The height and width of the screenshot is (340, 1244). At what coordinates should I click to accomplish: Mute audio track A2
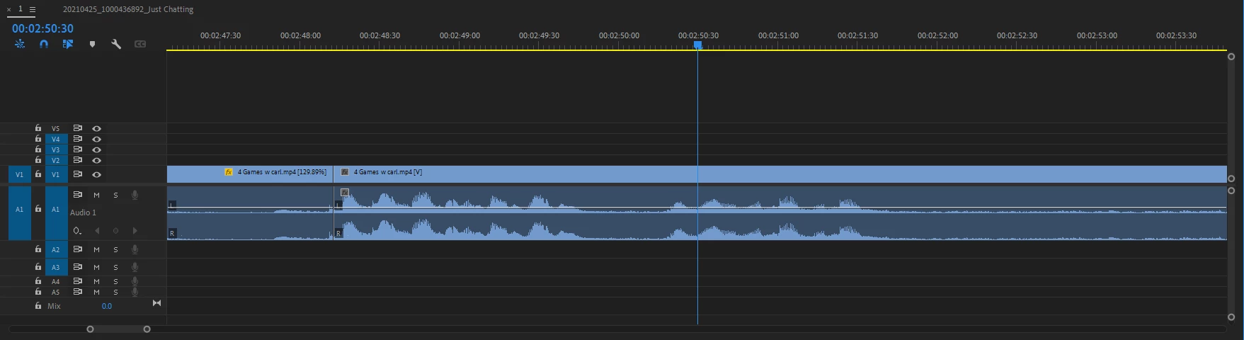(97, 249)
